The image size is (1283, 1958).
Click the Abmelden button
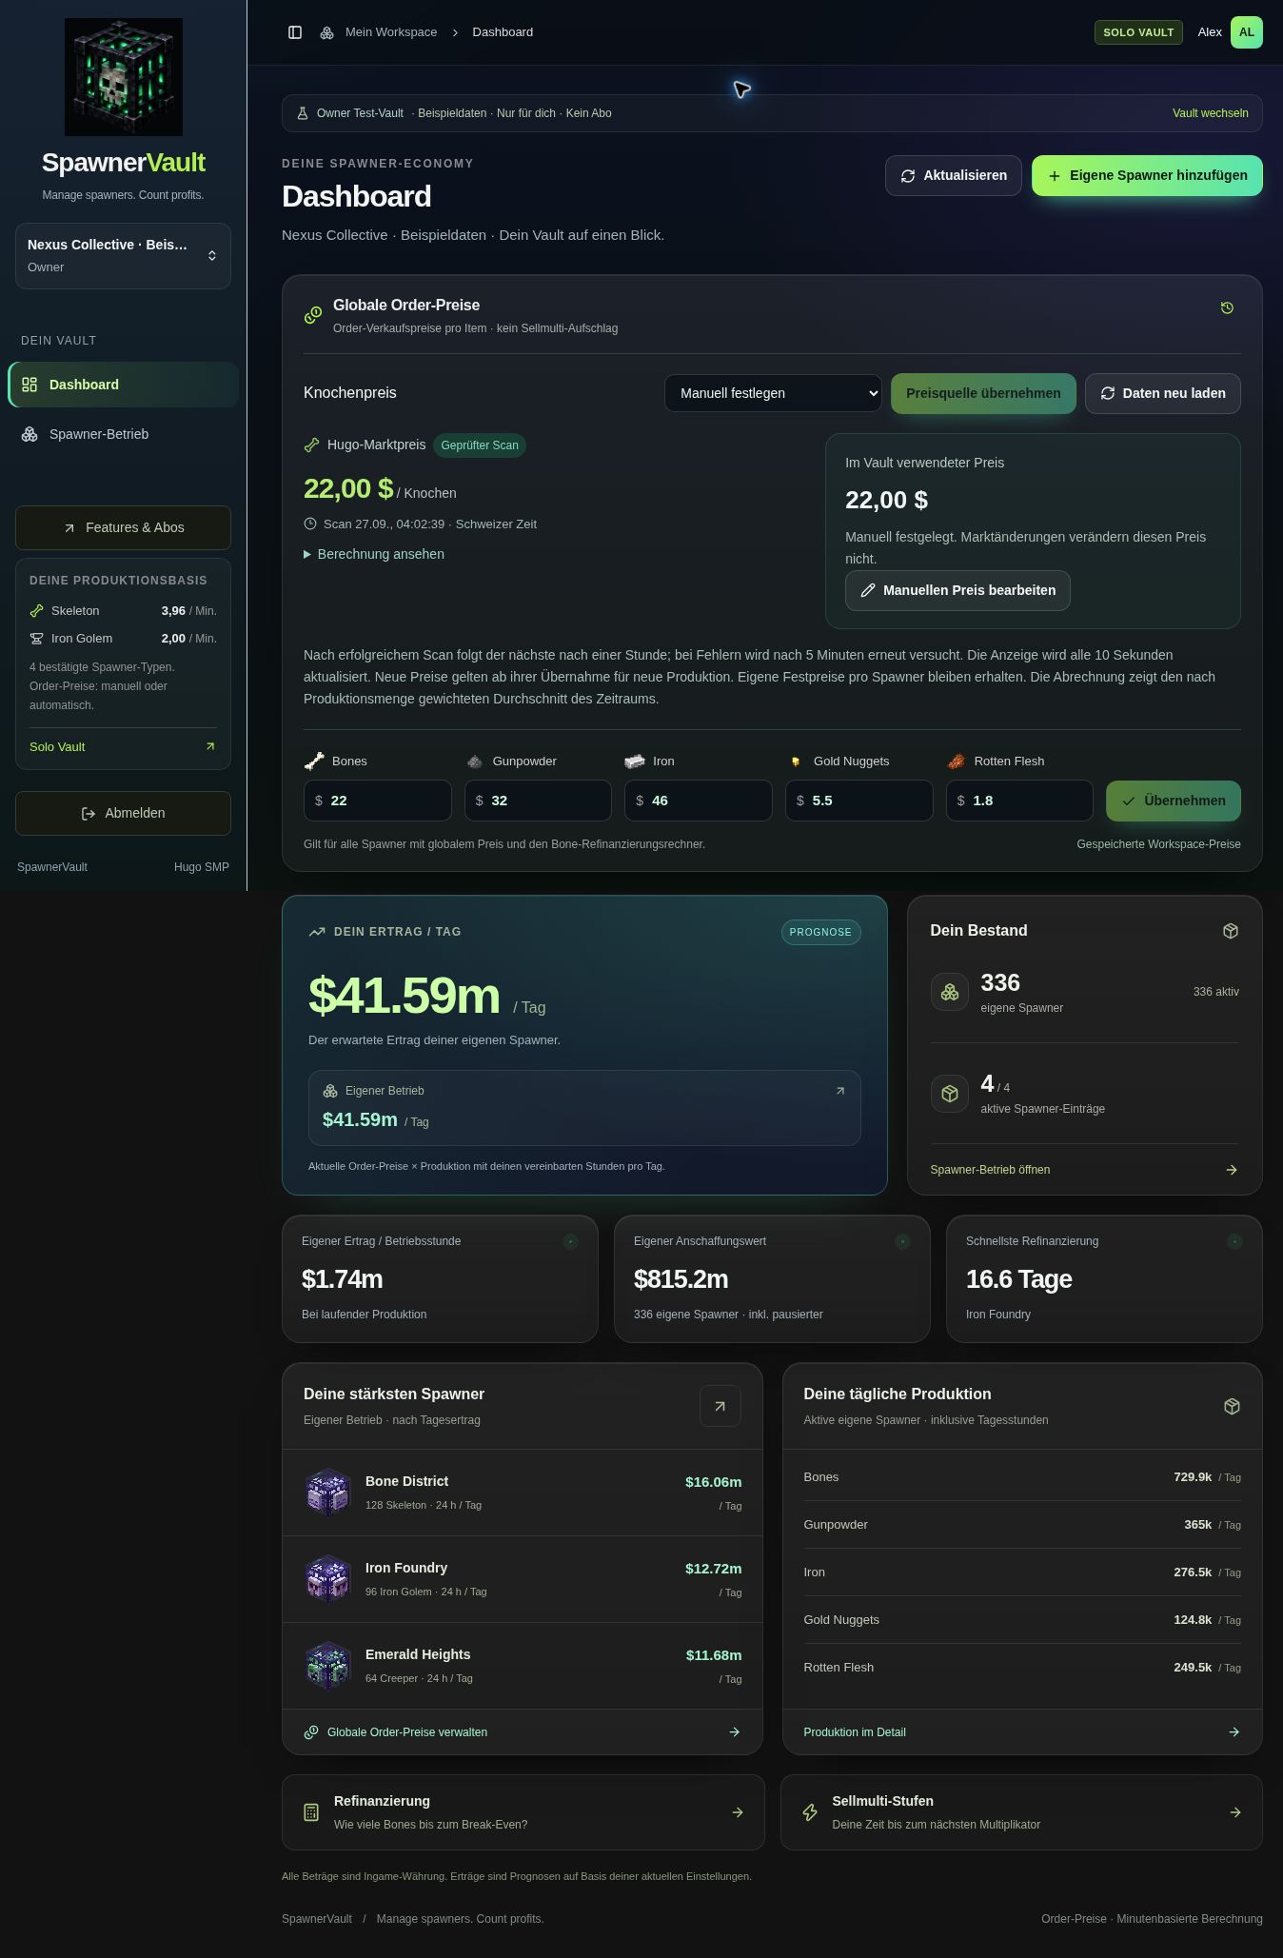123,813
